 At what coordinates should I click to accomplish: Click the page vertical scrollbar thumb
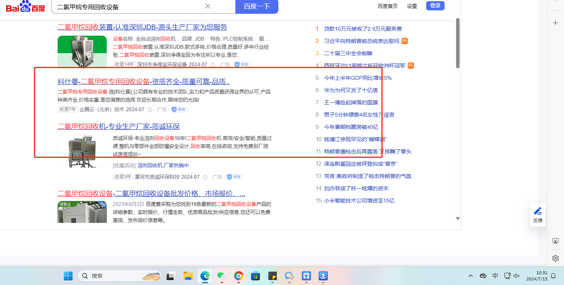458,43
